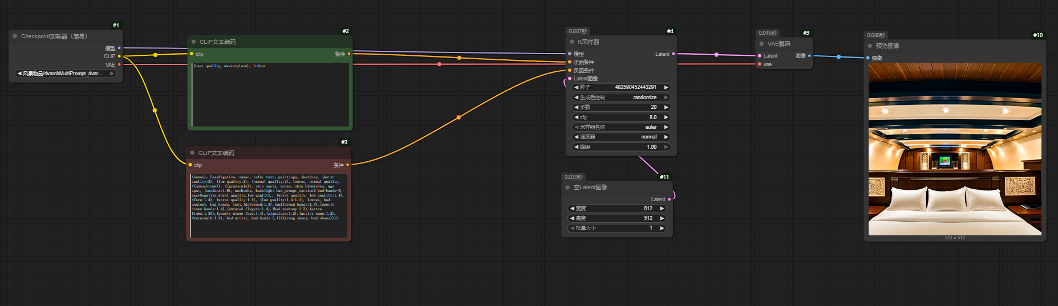1058x306 pixels.
Task: Open the 调度器 normal dropdown
Action: [621, 137]
